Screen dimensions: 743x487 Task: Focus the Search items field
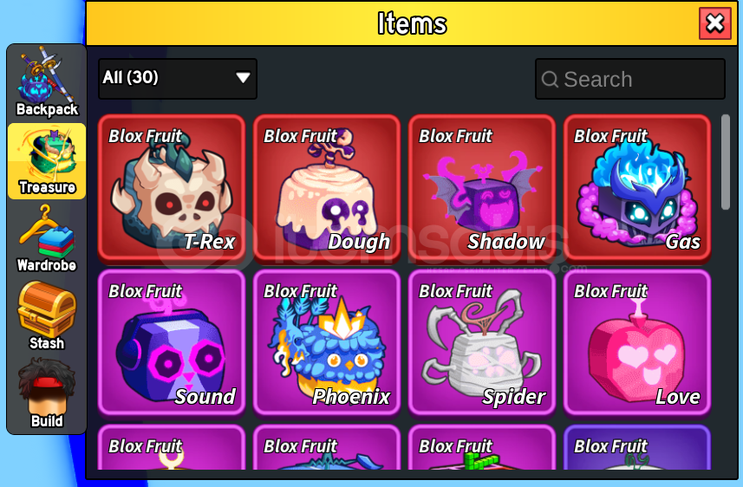point(629,79)
